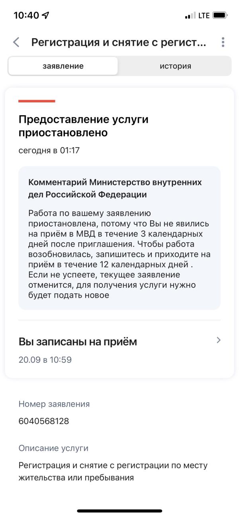Tap the red status indicator bar
This screenshot has width=239, height=517.
(x=37, y=101)
